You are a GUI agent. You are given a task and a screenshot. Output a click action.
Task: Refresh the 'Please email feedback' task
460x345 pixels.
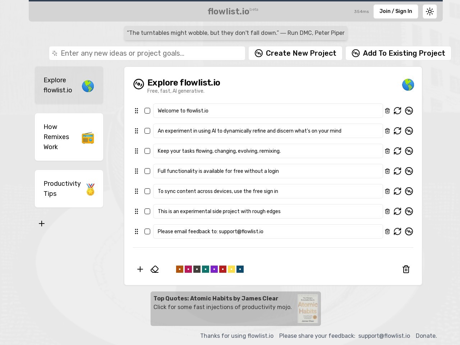(x=397, y=231)
